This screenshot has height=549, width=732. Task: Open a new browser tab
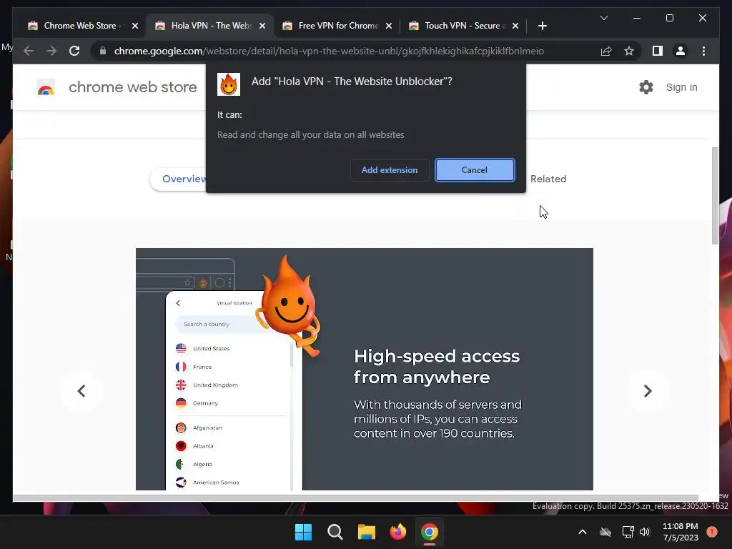(542, 26)
